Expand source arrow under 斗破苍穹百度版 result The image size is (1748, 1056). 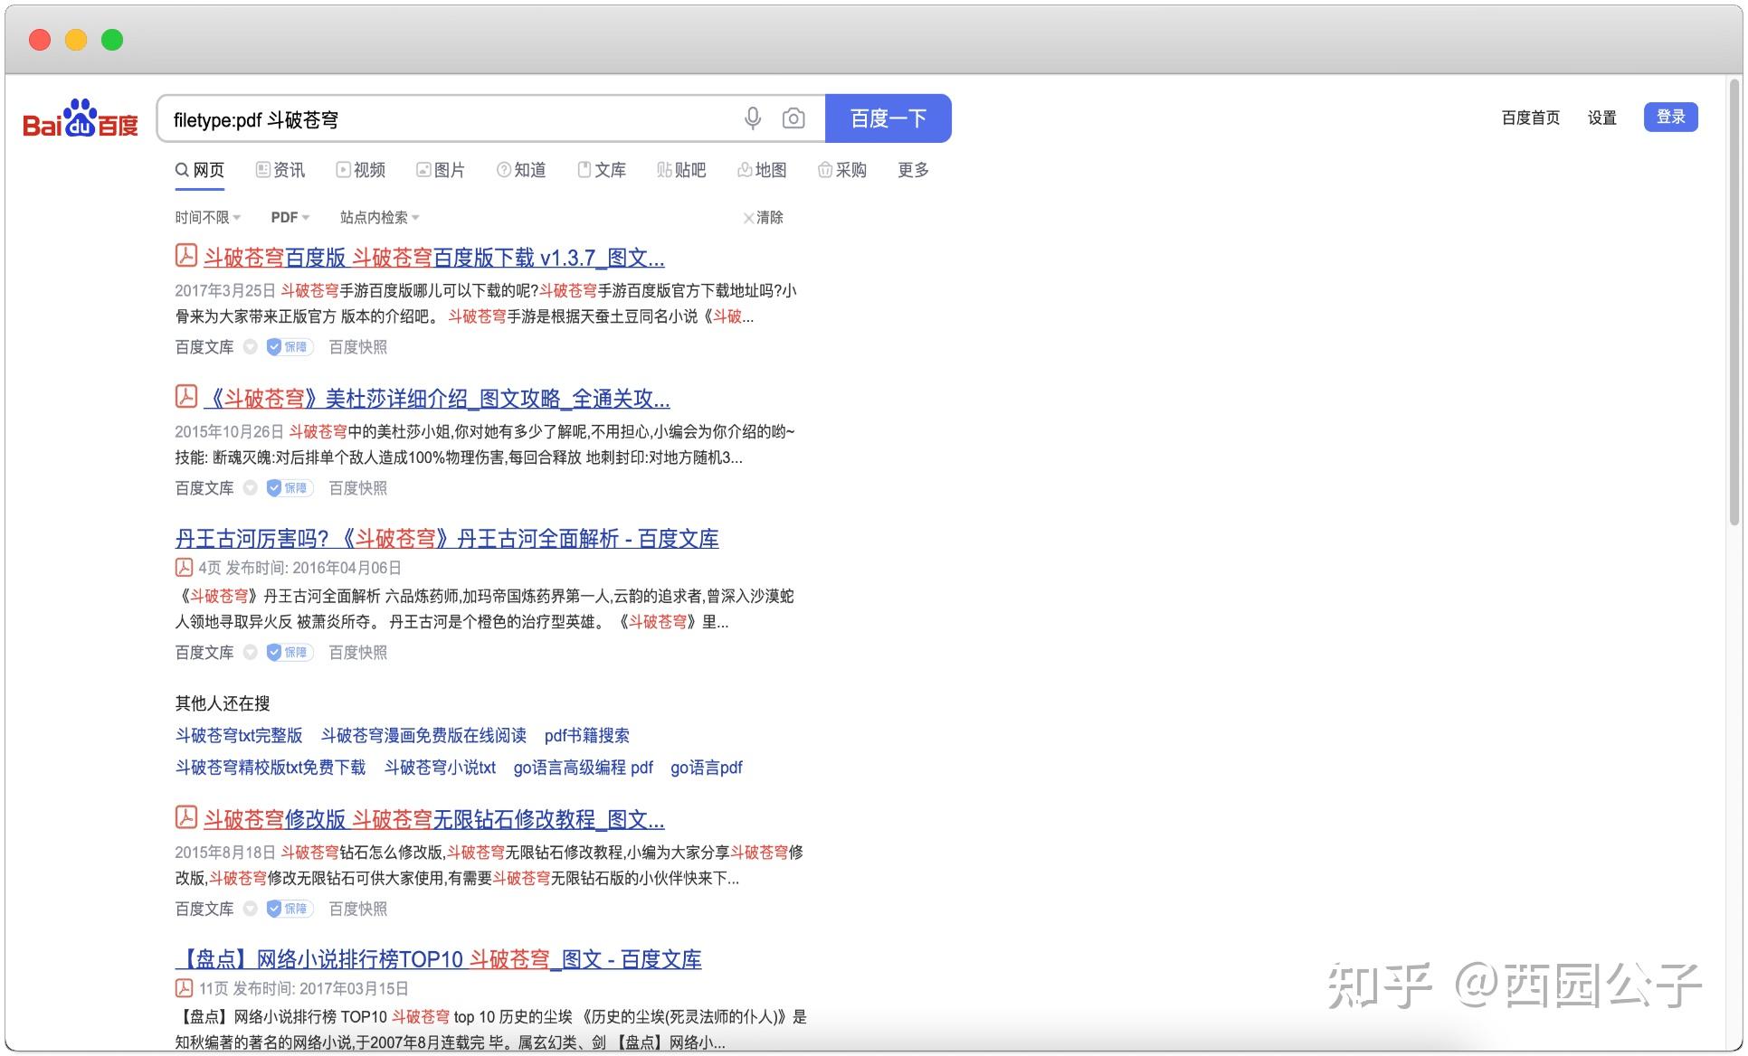[x=251, y=347]
